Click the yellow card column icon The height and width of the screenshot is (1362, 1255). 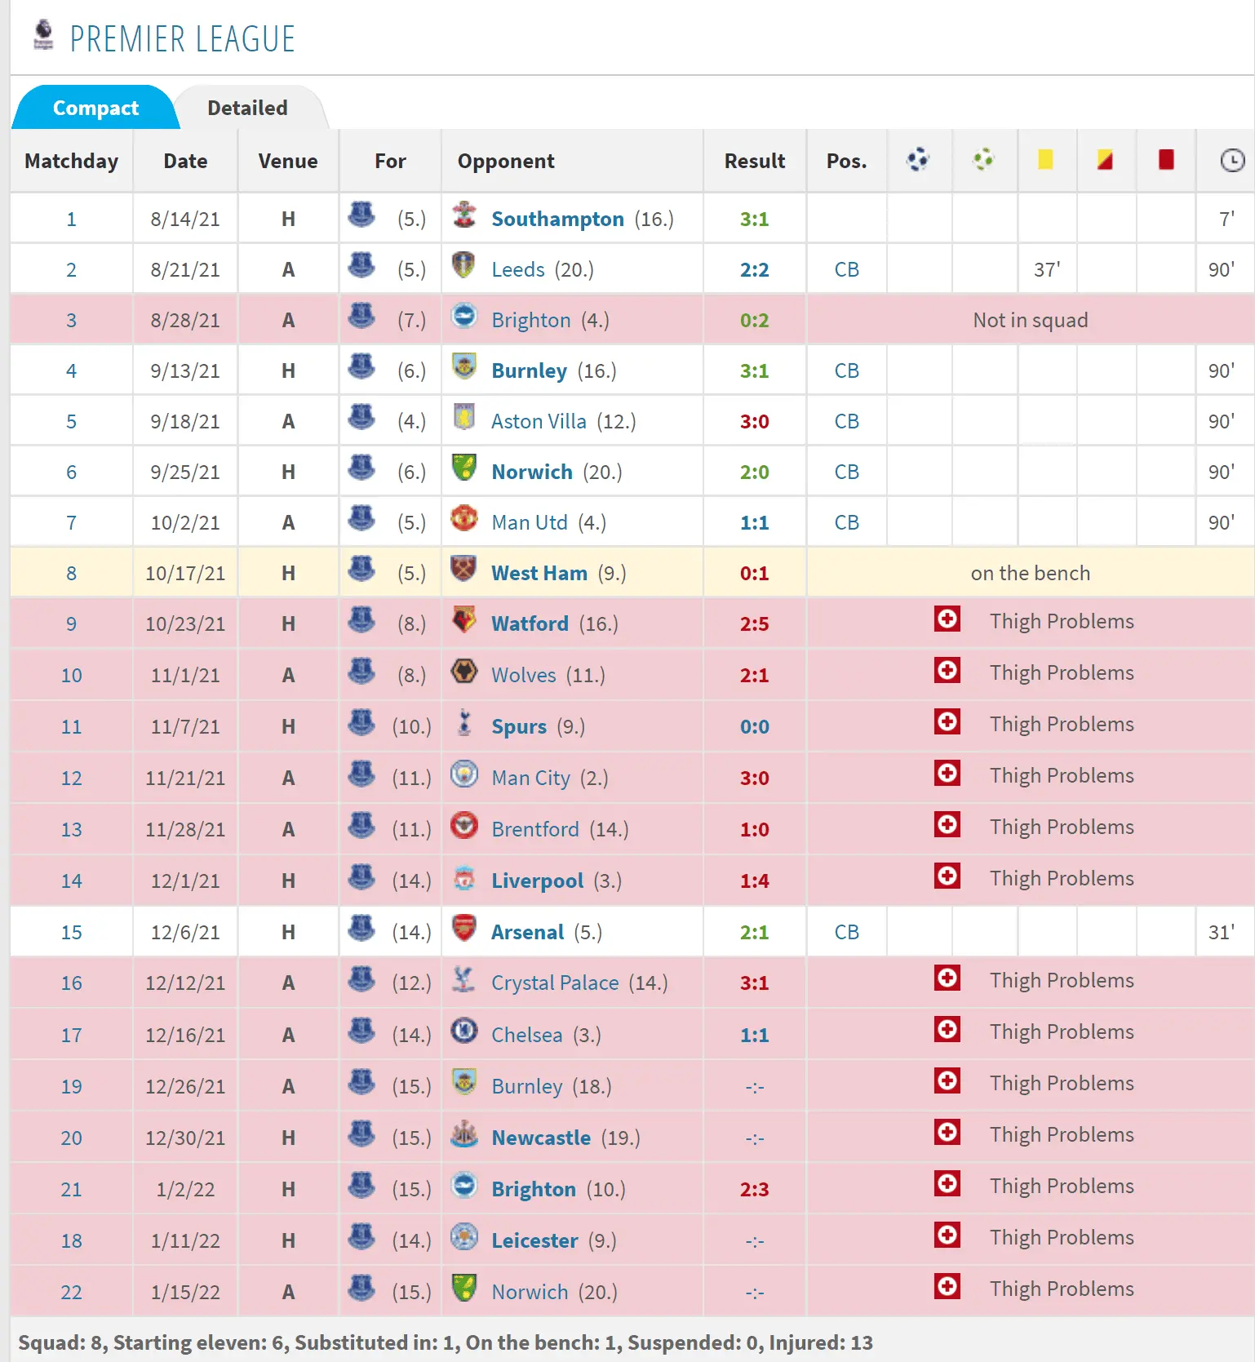[x=1044, y=159]
